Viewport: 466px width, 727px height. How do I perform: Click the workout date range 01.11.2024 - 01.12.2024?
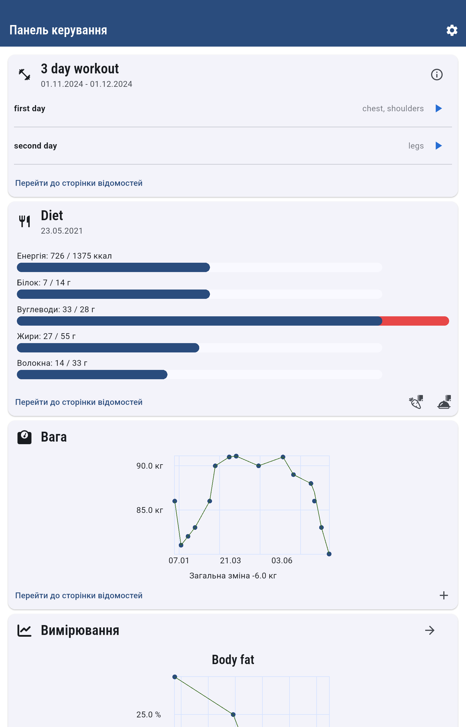pyautogui.click(x=87, y=84)
